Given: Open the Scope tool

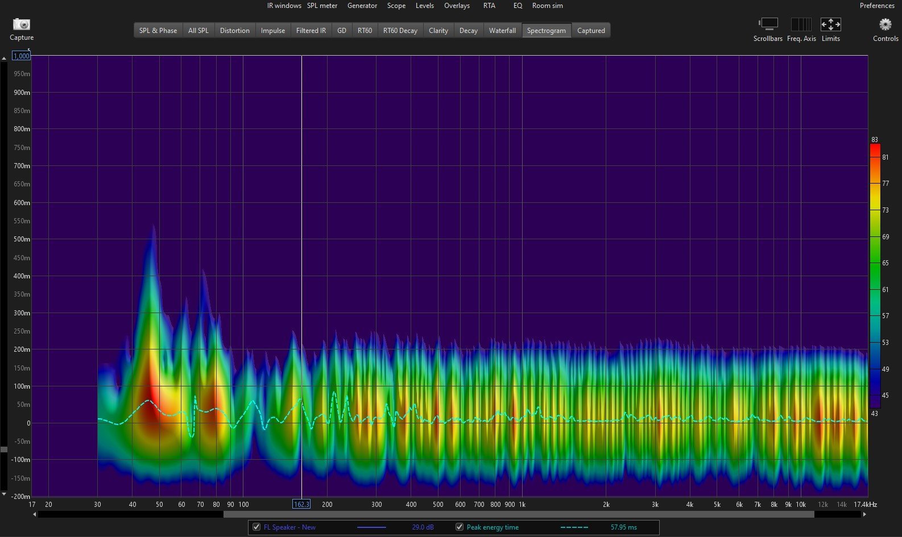Looking at the screenshot, I should (x=396, y=6).
